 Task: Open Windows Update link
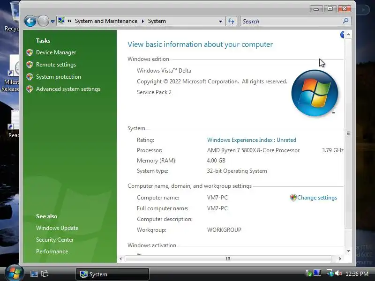(x=57, y=228)
